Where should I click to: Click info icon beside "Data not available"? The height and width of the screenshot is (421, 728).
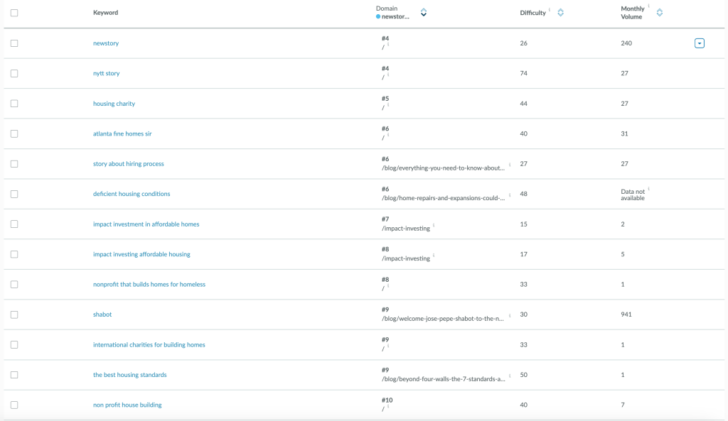(649, 189)
